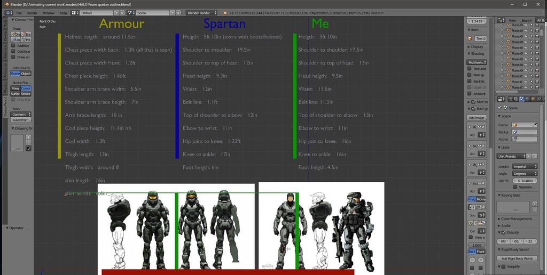
Task: Open the Angle Degrees dropdown
Action: 525,173
